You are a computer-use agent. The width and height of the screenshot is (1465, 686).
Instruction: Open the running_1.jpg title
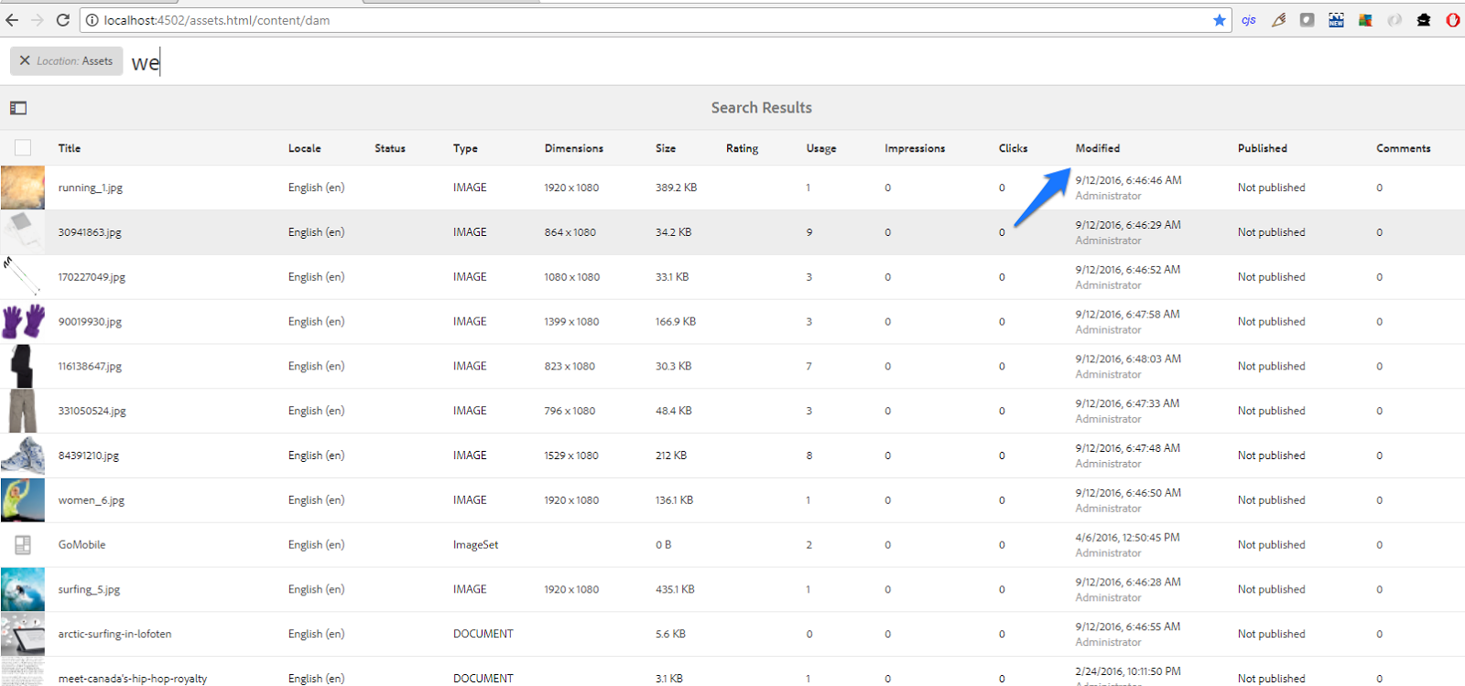pos(91,188)
